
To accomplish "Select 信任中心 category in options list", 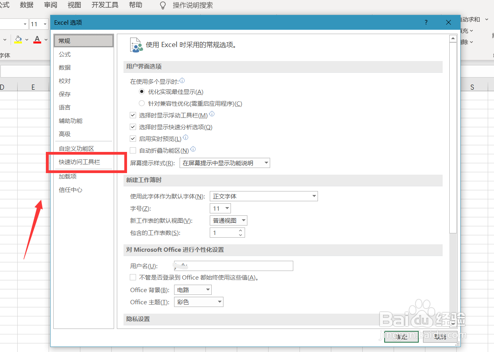I will tap(84, 190).
